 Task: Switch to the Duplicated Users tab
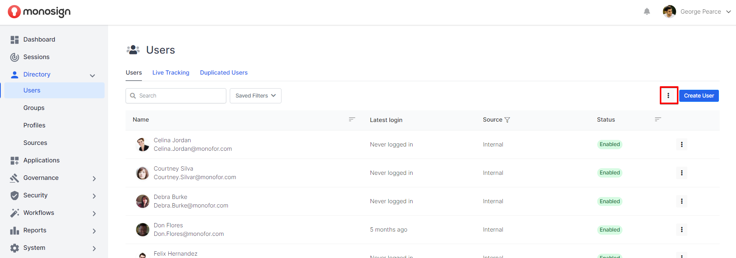(224, 73)
